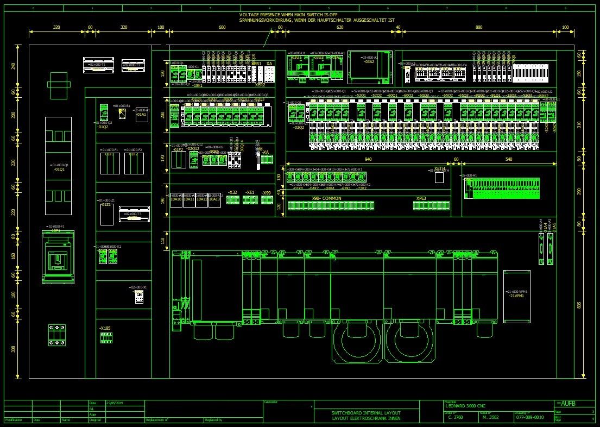Select the -X32 terminal block

232,200
